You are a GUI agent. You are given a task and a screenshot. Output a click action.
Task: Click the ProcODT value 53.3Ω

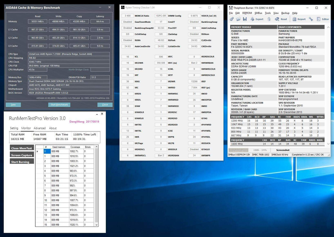(161, 28)
